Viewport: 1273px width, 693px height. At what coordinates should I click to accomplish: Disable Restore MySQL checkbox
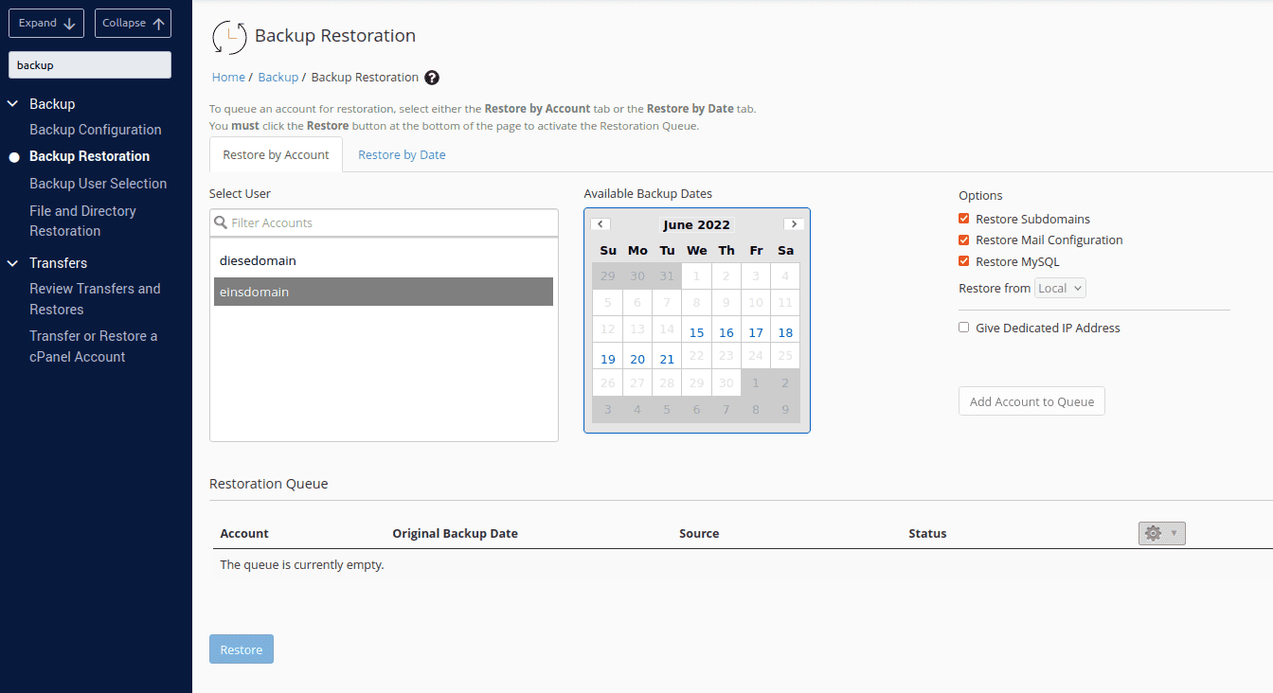coord(964,261)
